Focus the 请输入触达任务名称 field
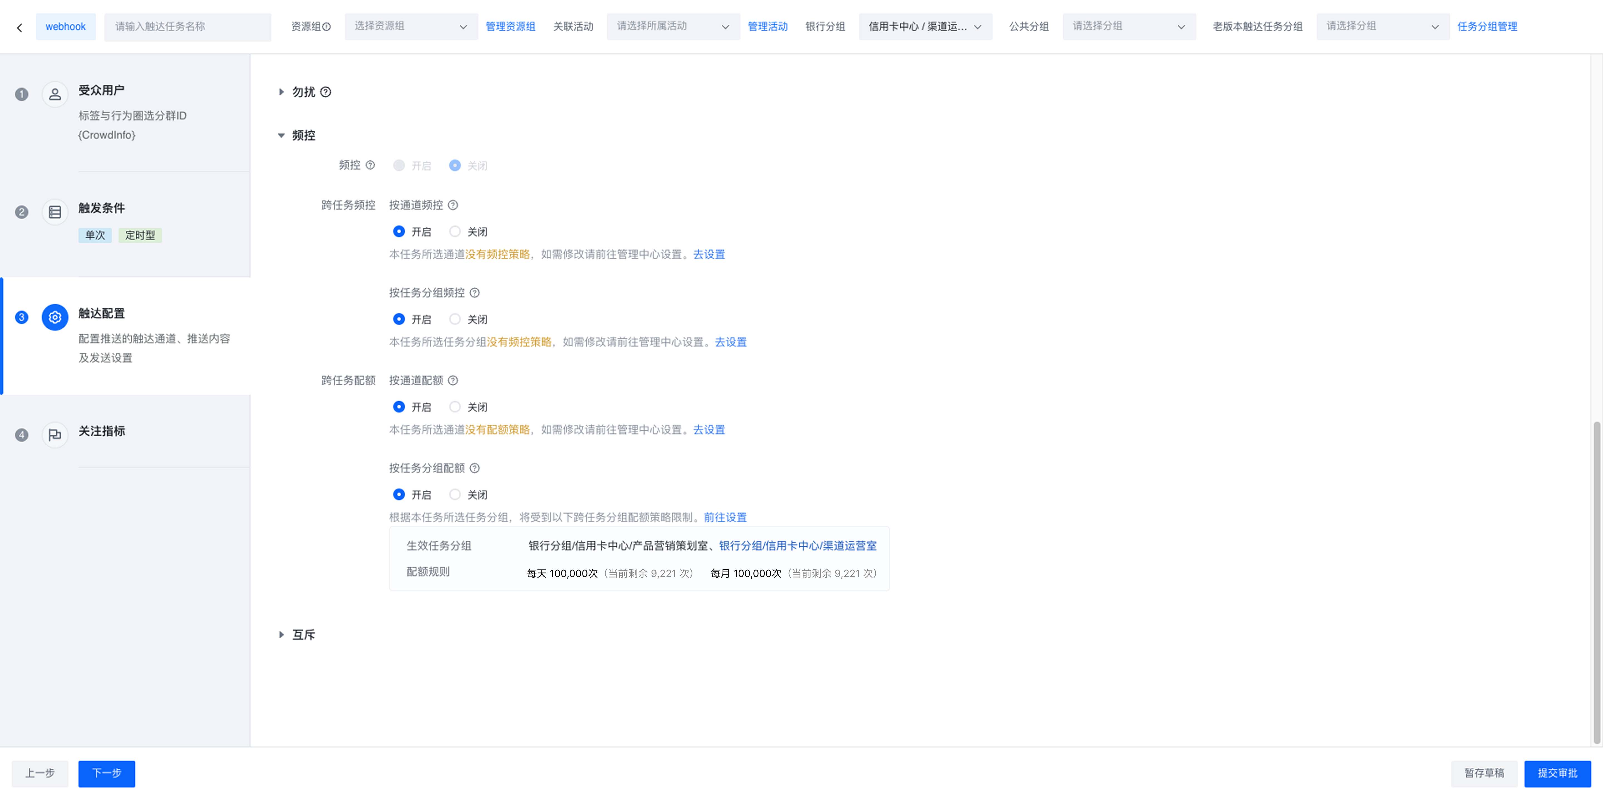 coord(188,27)
